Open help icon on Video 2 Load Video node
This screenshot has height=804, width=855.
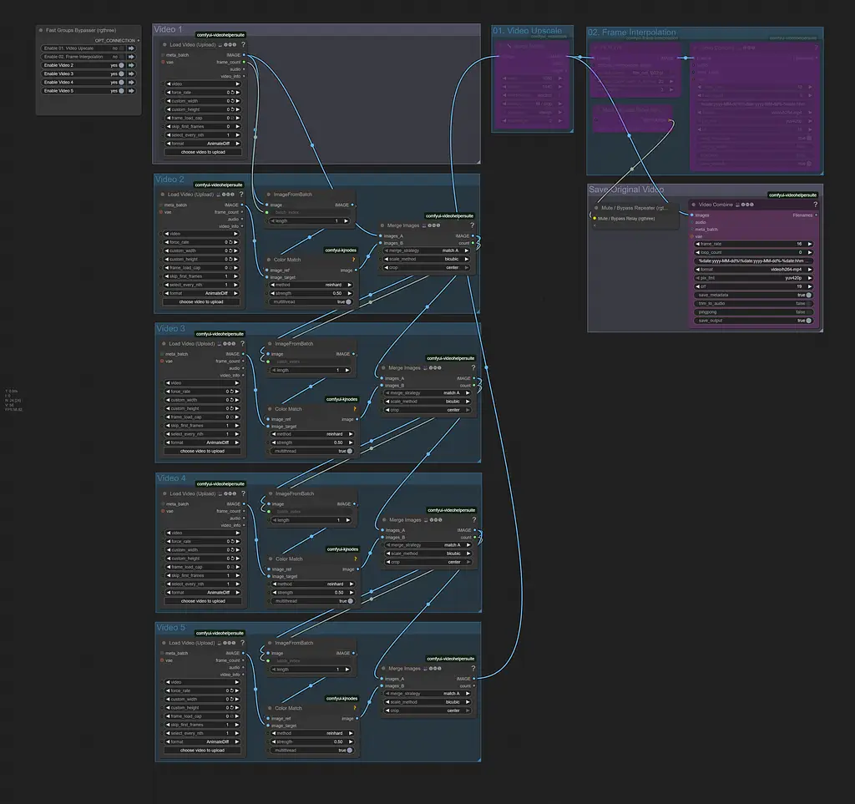[241, 194]
